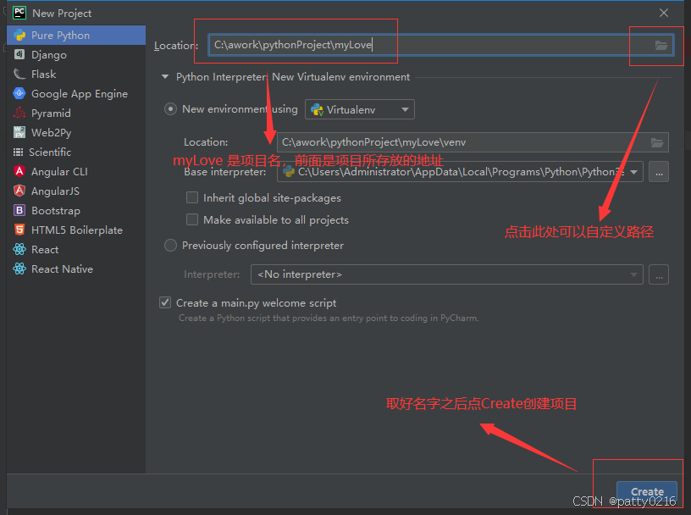Browse for virtualenv location folder

click(x=657, y=142)
